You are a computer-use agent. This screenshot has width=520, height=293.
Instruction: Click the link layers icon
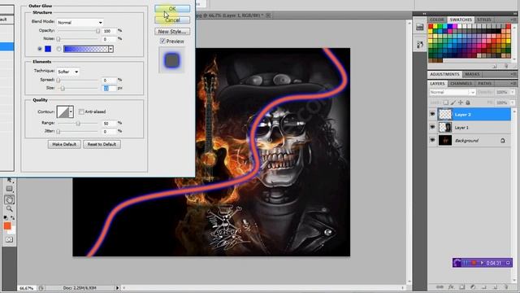440,286
